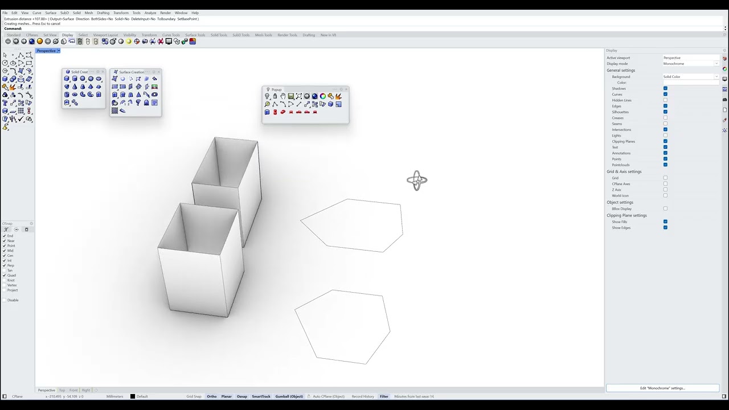Select the Circle tool in left toolbar

[5, 63]
